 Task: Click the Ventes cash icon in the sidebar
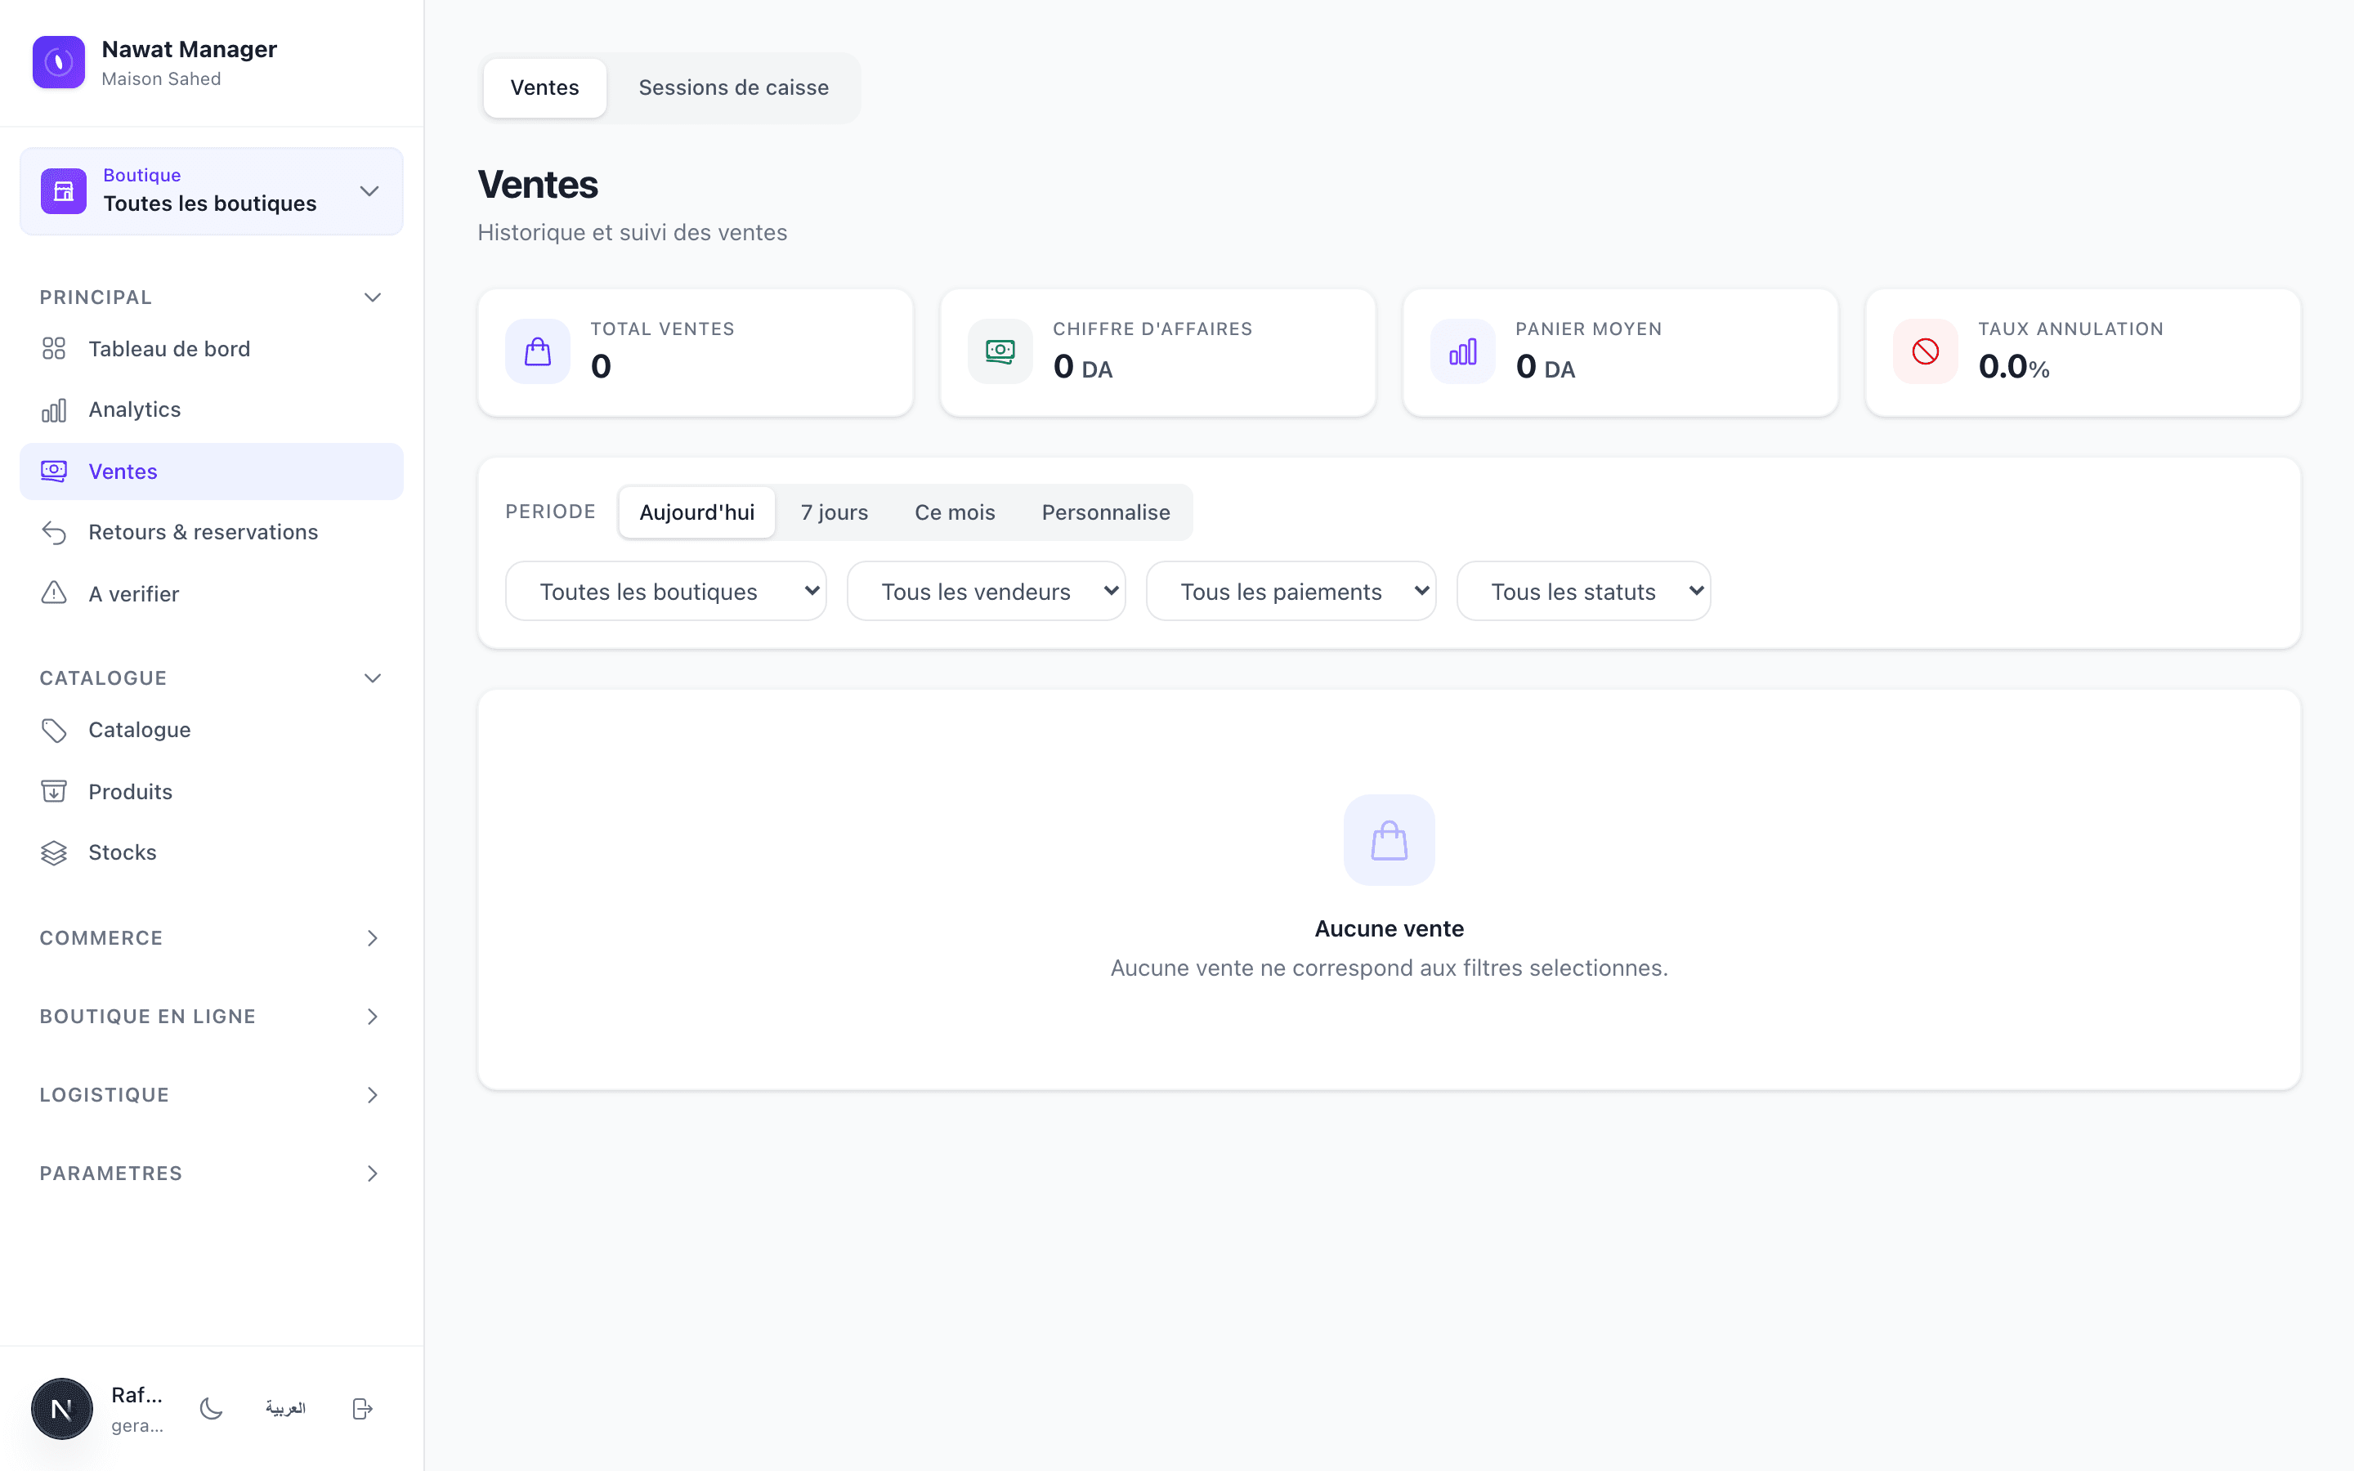[53, 471]
